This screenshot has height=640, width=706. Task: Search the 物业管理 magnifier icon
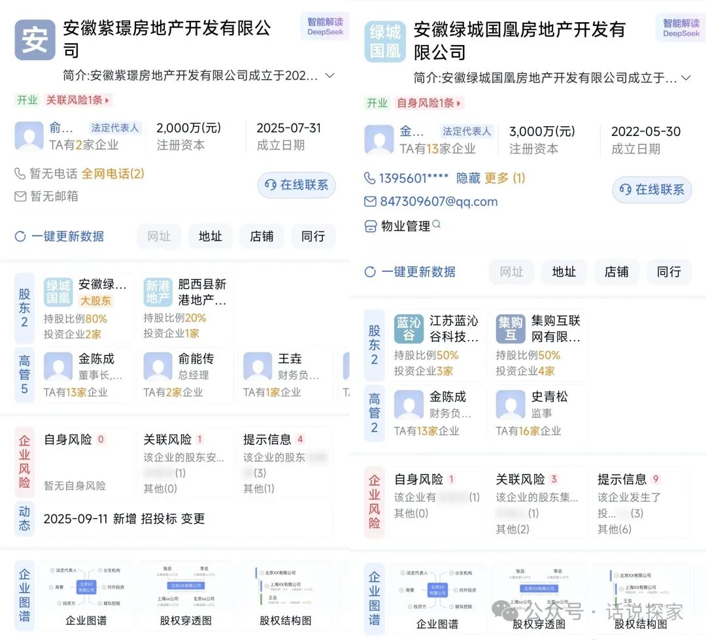(436, 224)
